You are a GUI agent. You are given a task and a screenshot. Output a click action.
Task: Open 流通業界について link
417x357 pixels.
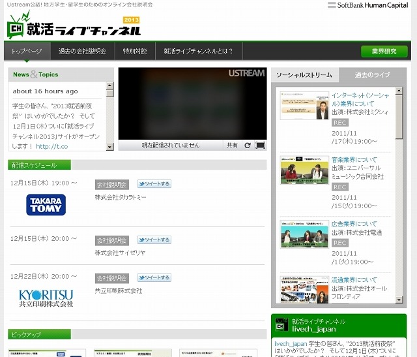(x=354, y=280)
